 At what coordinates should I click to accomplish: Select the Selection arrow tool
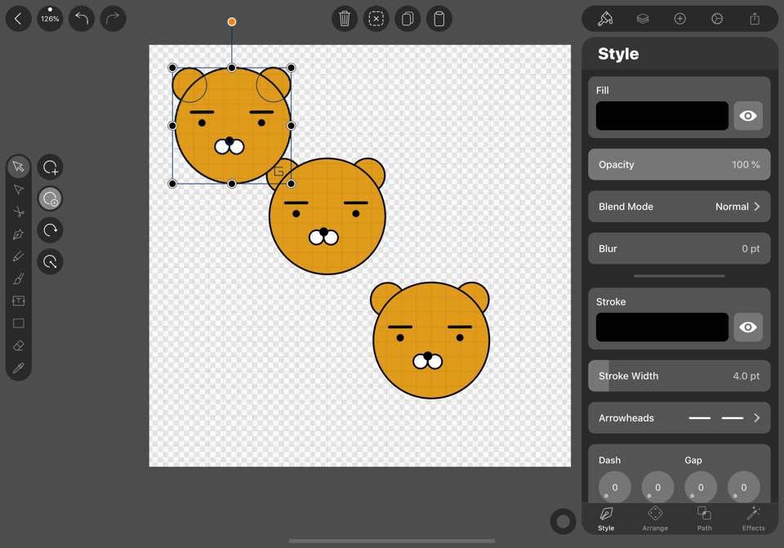click(x=19, y=167)
